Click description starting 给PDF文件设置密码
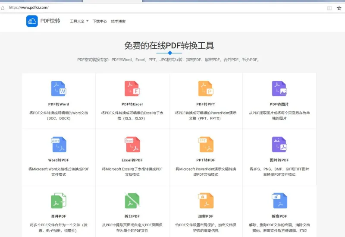Viewport: 345px width, 237px height. tap(206, 228)
